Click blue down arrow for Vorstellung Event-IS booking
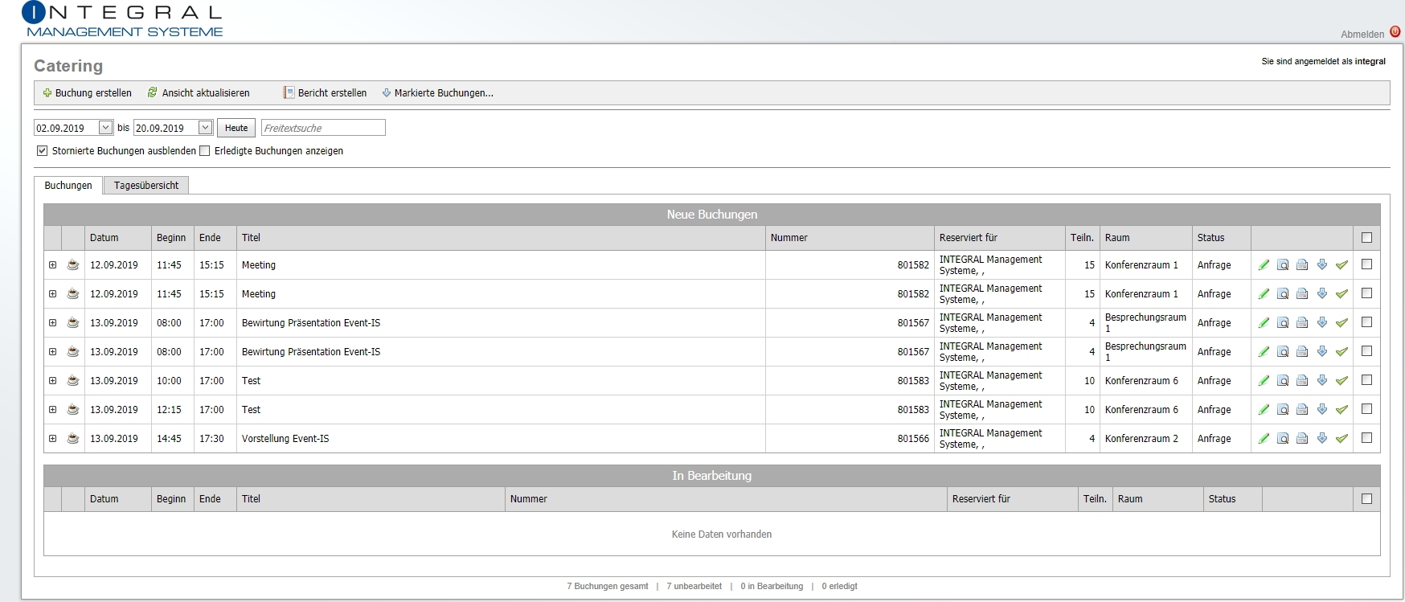The image size is (1405, 602). (1322, 439)
